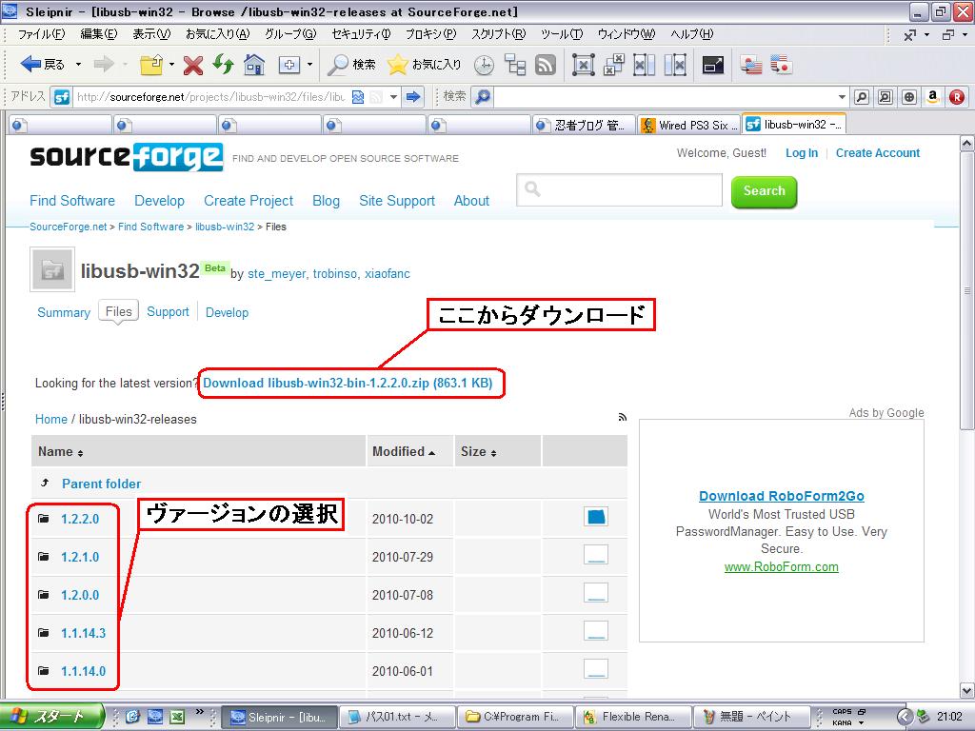Image resolution: width=975 pixels, height=731 pixels.
Task: Open the Back history dropdown arrow
Action: point(78,64)
